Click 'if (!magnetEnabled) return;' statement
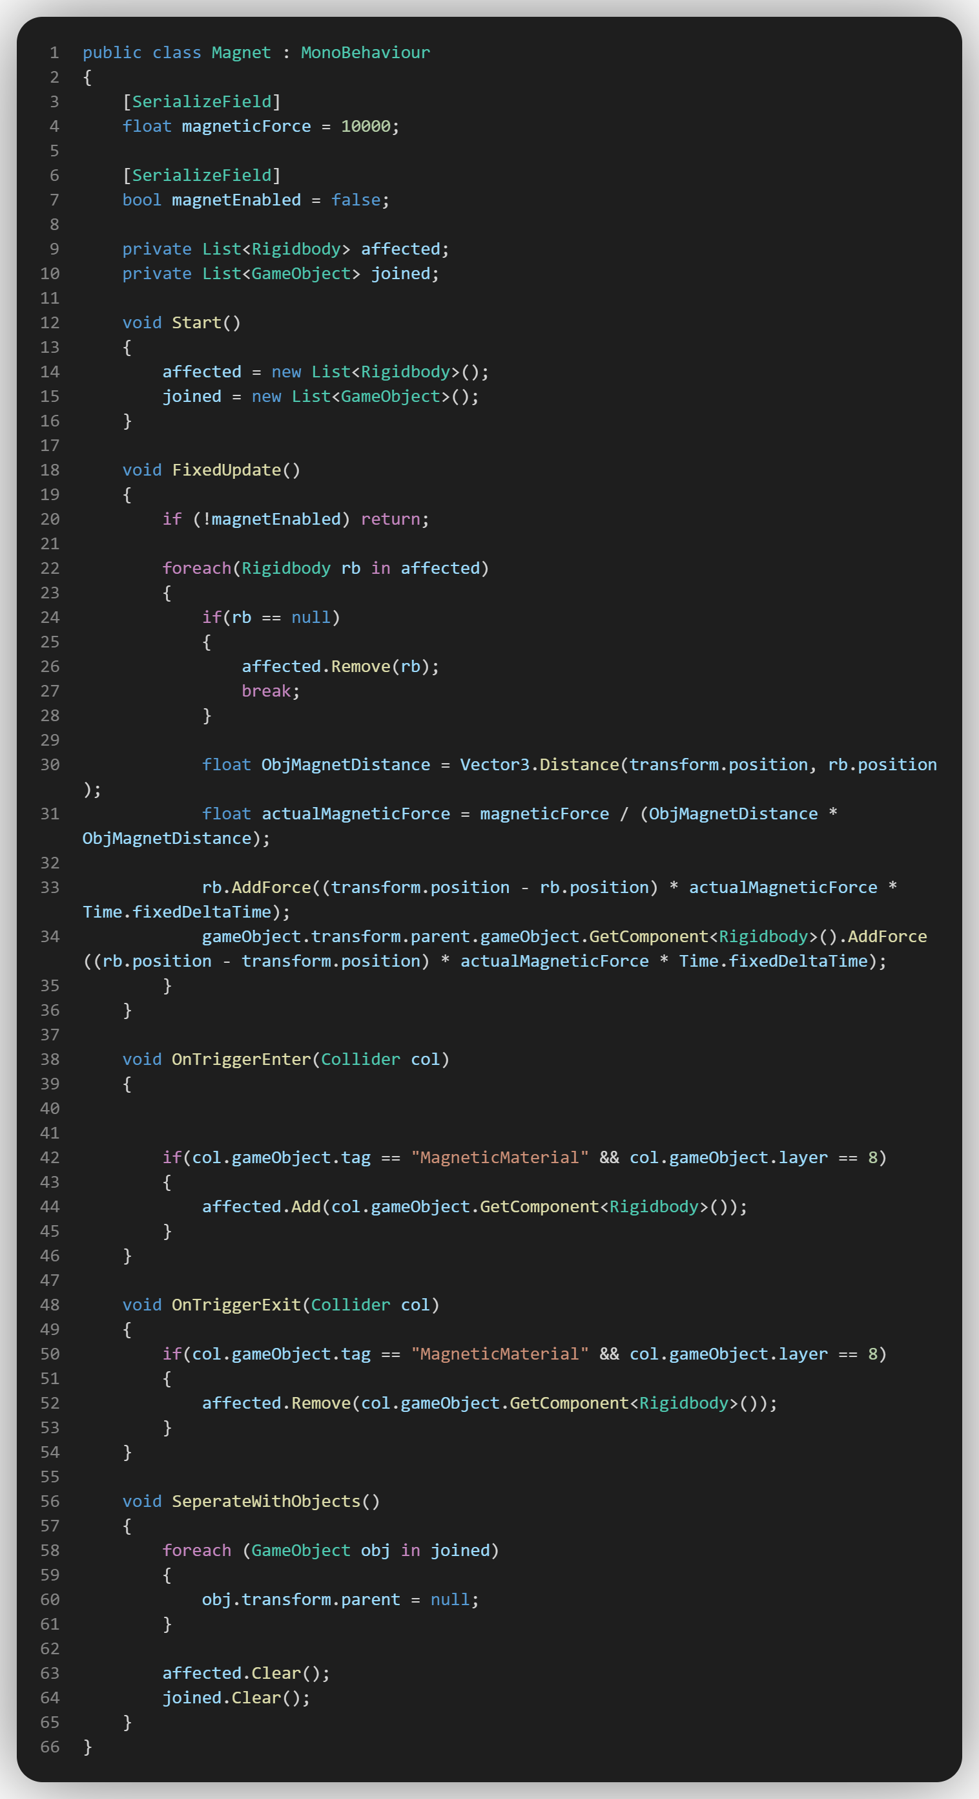The width and height of the screenshot is (979, 1799). tap(296, 520)
